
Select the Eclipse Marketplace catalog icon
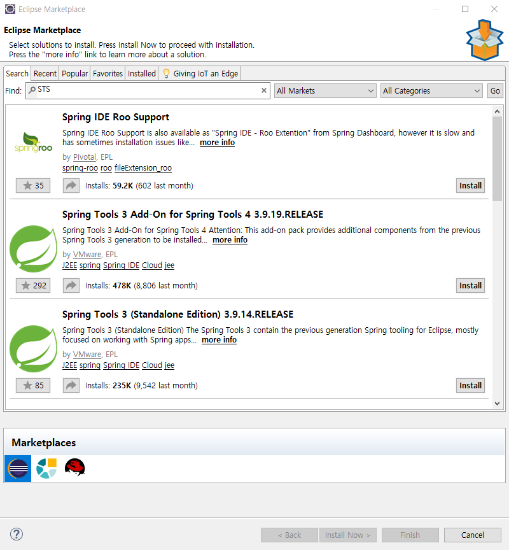pyautogui.click(x=18, y=469)
